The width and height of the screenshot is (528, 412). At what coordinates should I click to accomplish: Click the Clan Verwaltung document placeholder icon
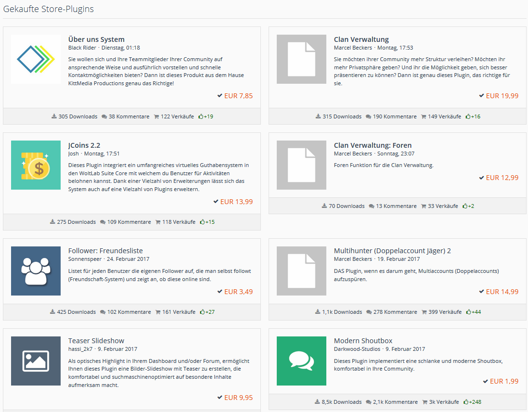[301, 59]
